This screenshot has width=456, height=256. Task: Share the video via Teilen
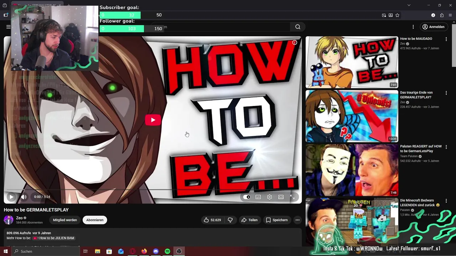tap(249, 220)
